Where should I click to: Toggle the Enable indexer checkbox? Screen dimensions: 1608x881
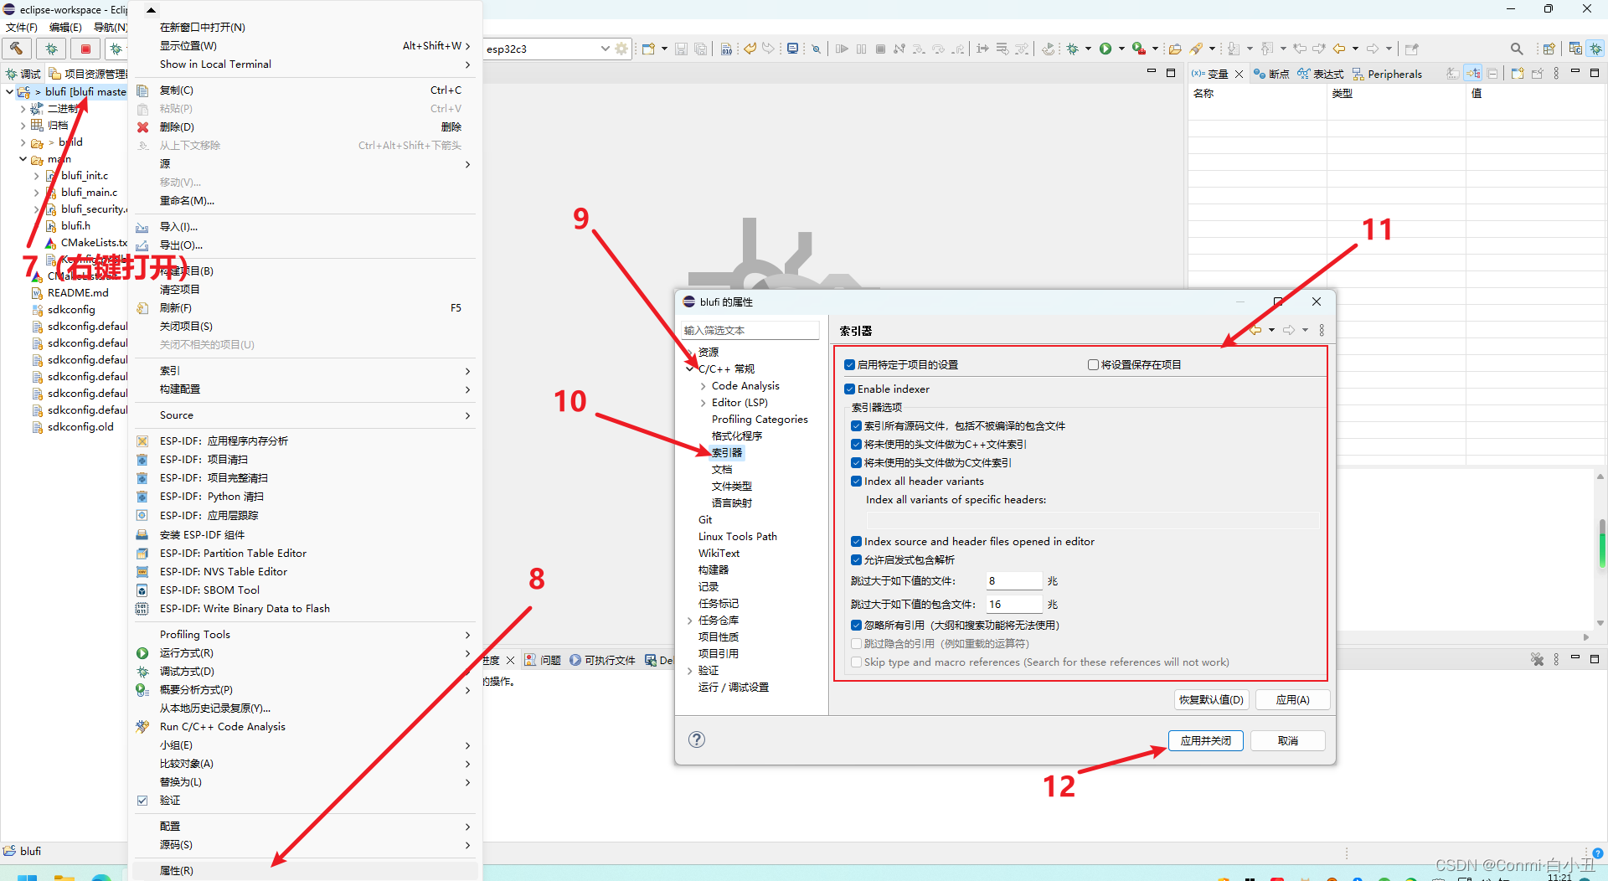(849, 389)
